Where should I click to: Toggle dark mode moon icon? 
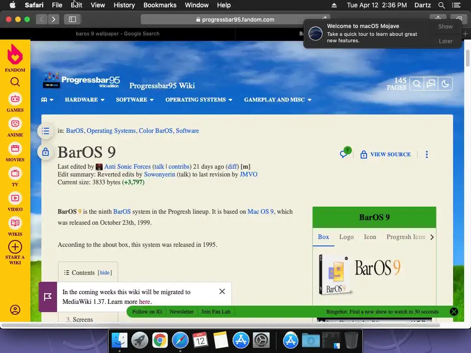445,84
